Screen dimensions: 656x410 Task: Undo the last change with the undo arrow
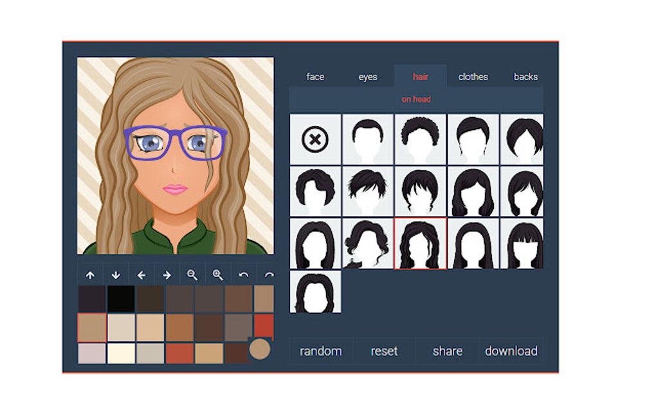pos(243,274)
